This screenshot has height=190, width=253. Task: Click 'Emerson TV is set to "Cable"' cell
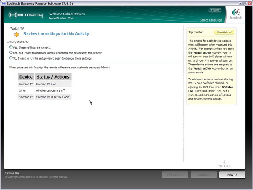click(53, 97)
